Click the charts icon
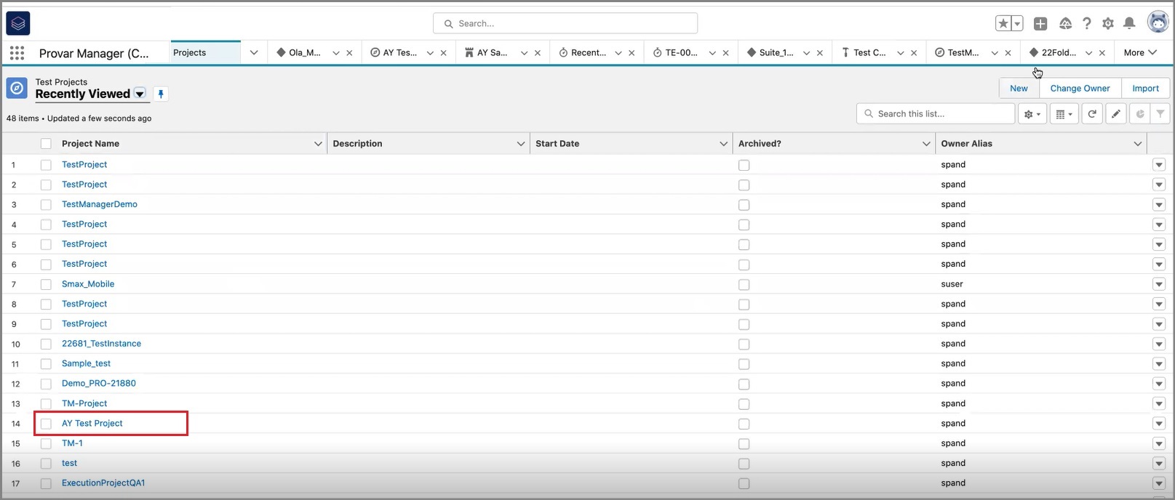Viewport: 1175px width, 500px height. click(x=1140, y=114)
